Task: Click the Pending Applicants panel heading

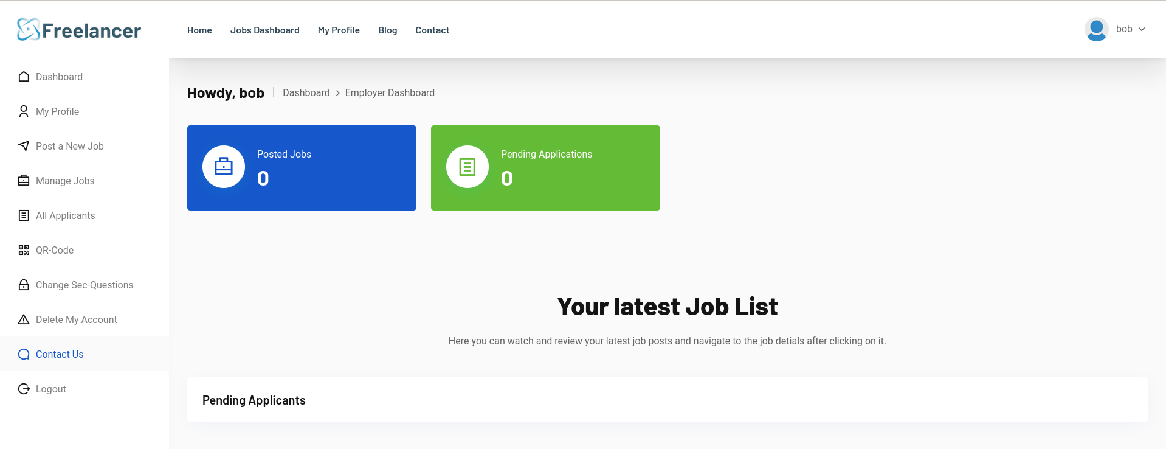Action: 254,400
